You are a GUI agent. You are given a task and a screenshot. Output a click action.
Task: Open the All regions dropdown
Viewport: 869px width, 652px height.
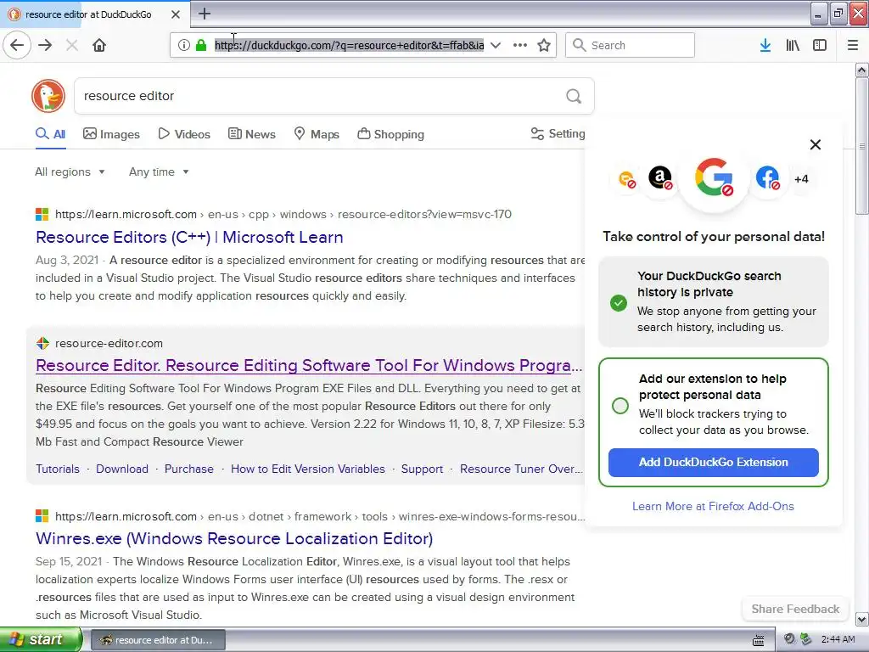click(x=70, y=171)
